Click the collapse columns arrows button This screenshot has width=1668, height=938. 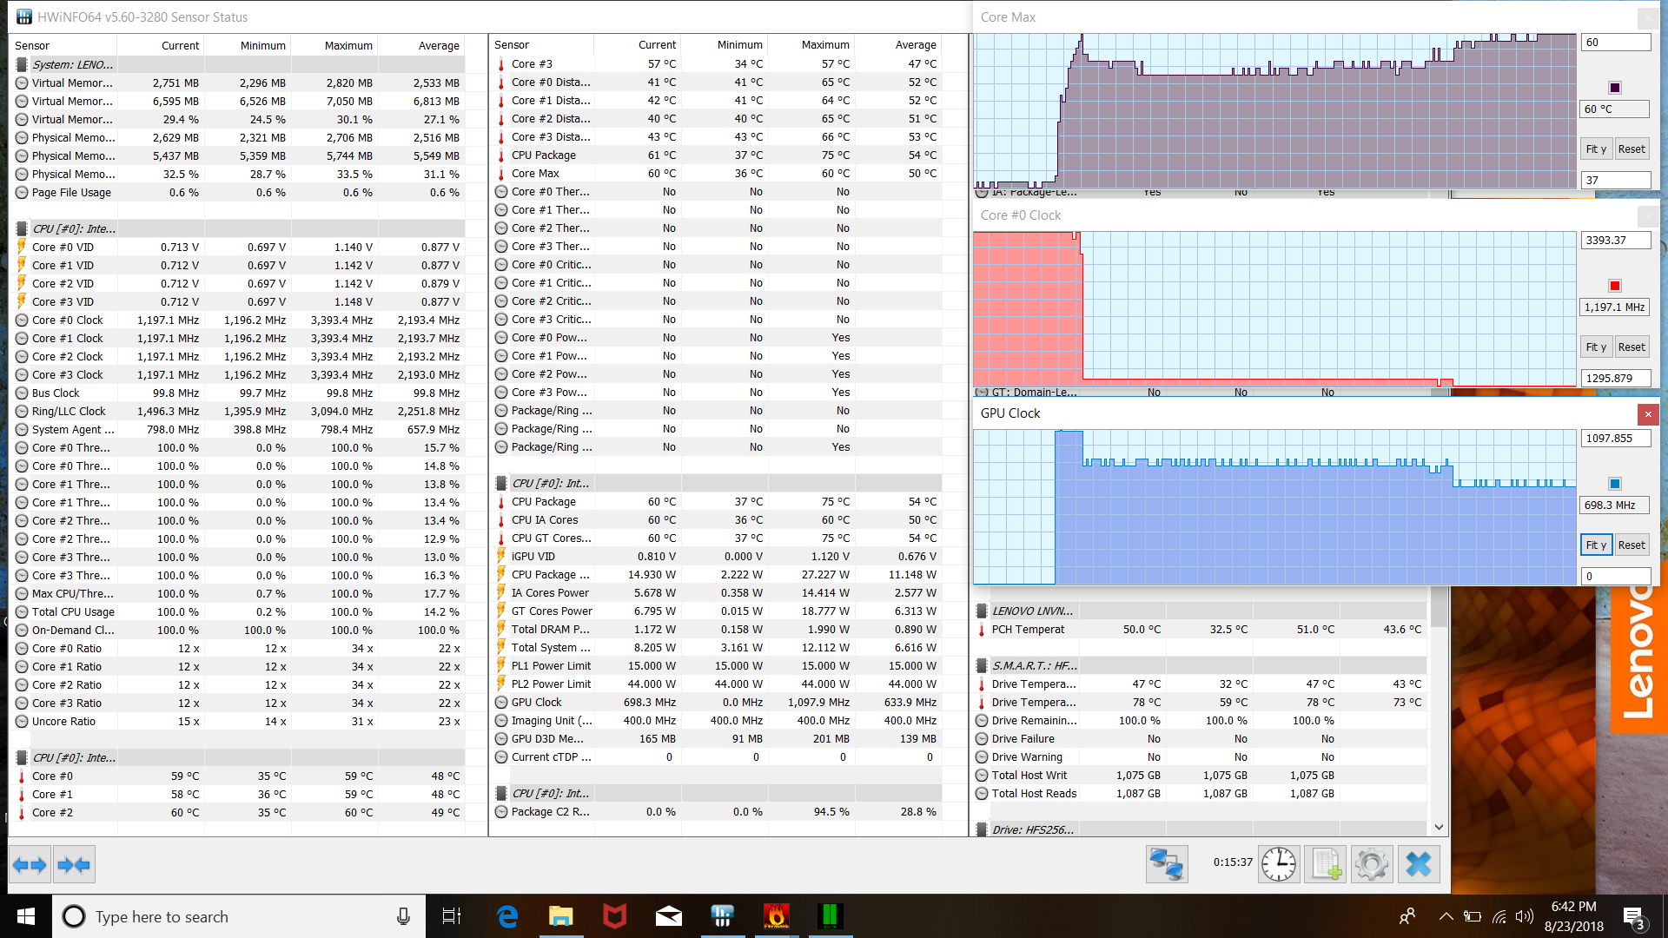[74, 865]
